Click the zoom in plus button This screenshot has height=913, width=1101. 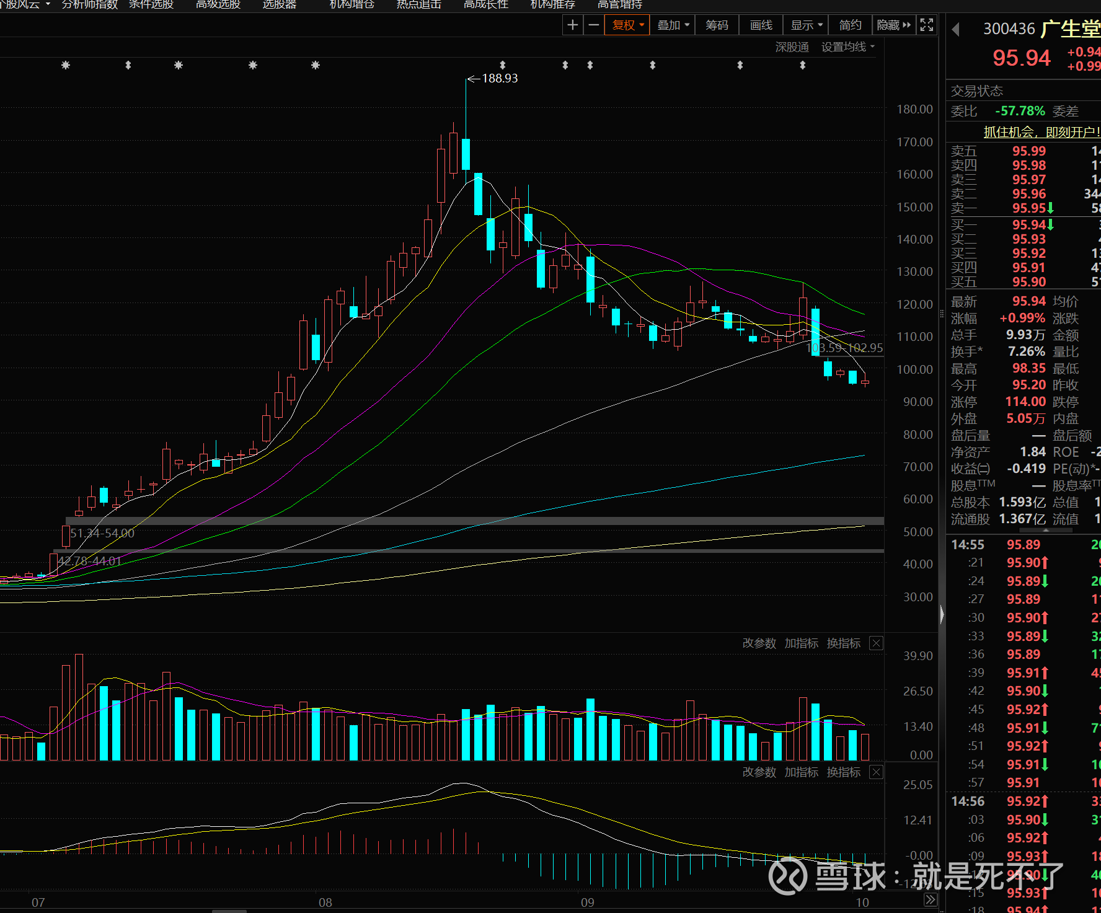point(572,25)
